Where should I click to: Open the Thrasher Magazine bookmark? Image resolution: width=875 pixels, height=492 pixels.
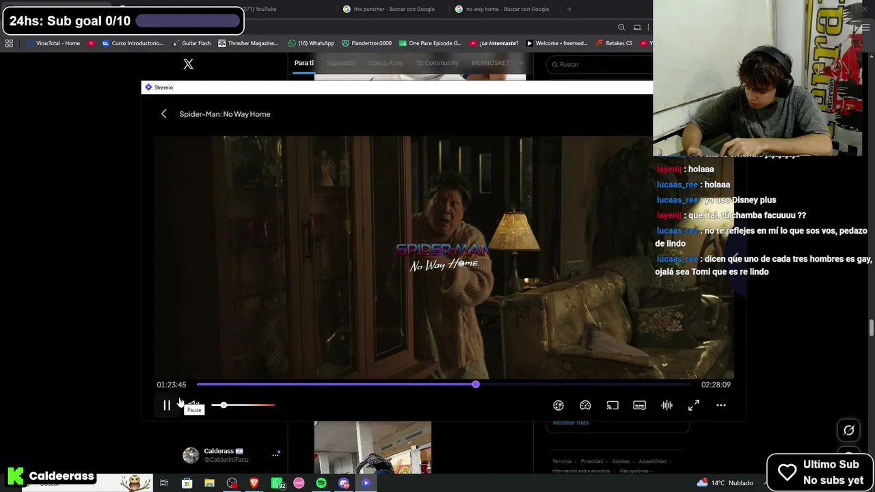pyautogui.click(x=248, y=43)
